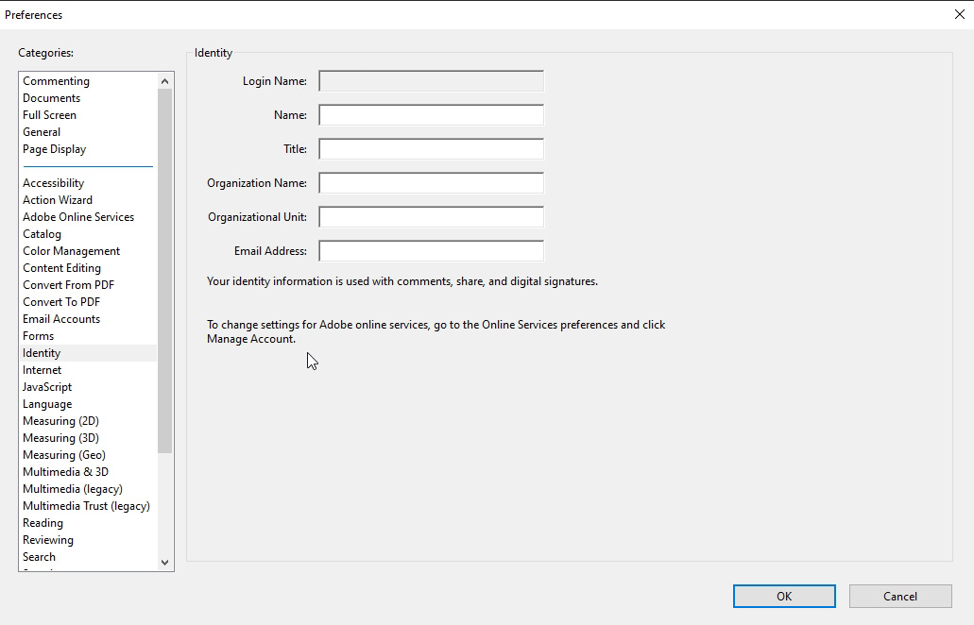Select the Color Management category

pyautogui.click(x=71, y=250)
